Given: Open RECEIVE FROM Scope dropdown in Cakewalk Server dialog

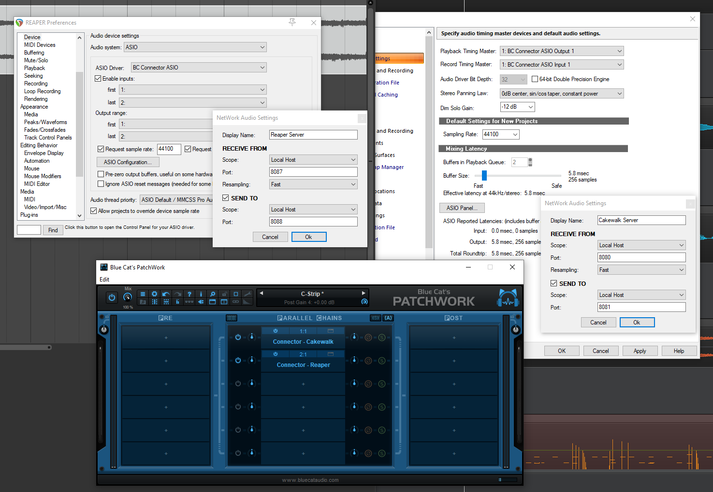Looking at the screenshot, I should (641, 245).
